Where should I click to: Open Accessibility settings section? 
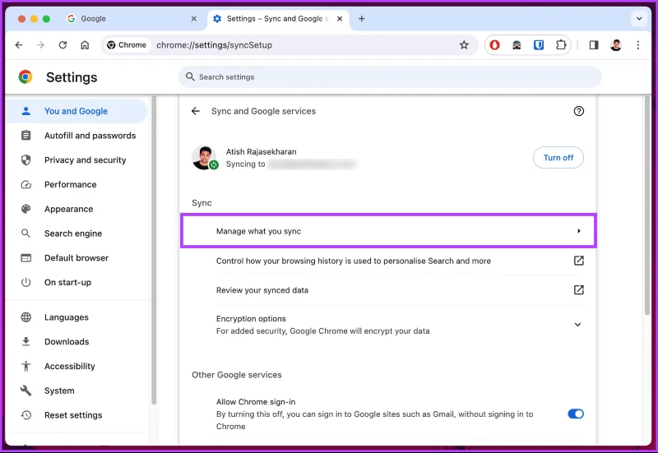(x=76, y=366)
